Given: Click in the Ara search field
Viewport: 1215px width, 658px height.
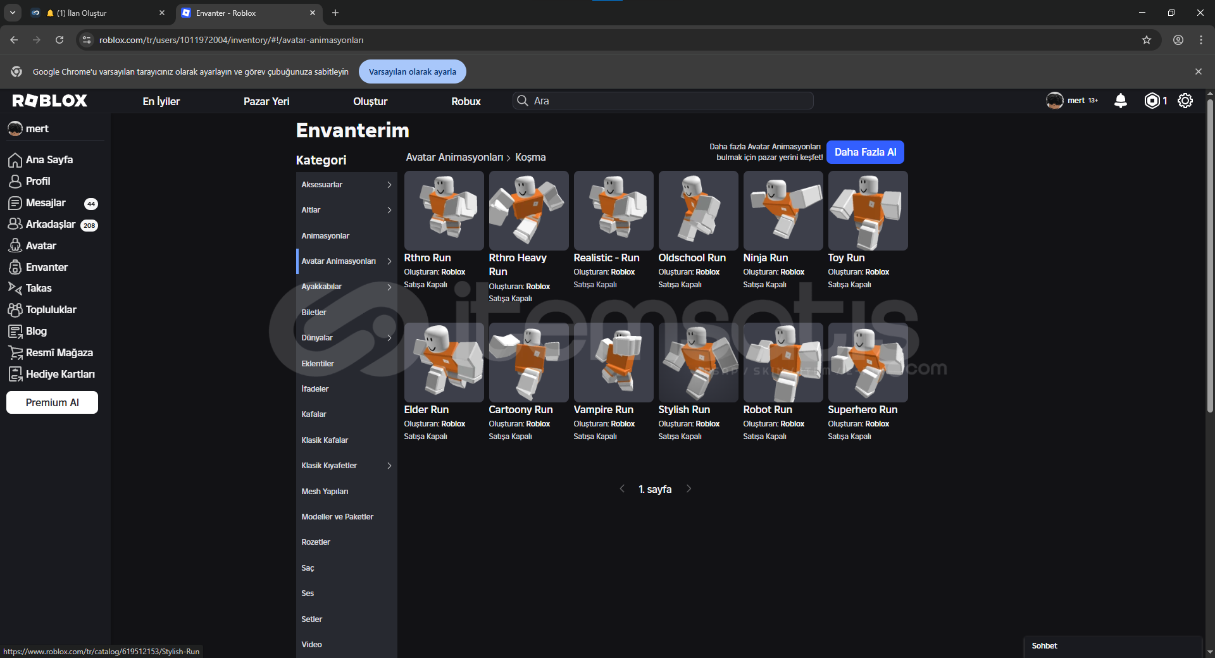Looking at the screenshot, I should point(663,101).
